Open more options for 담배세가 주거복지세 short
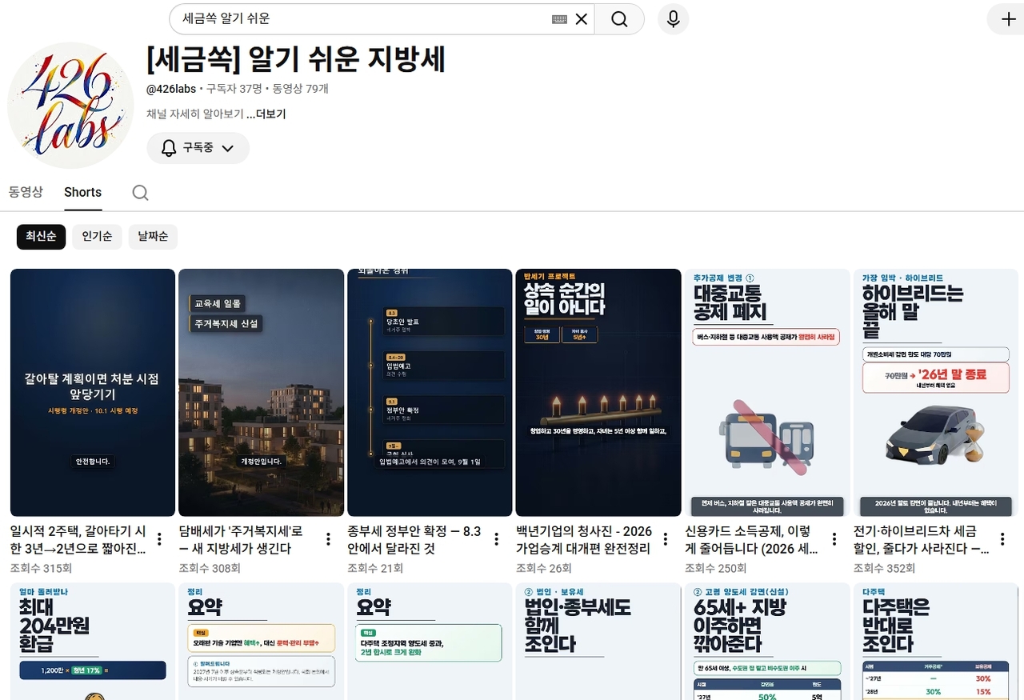Image resolution: width=1024 pixels, height=700 pixels. [328, 539]
